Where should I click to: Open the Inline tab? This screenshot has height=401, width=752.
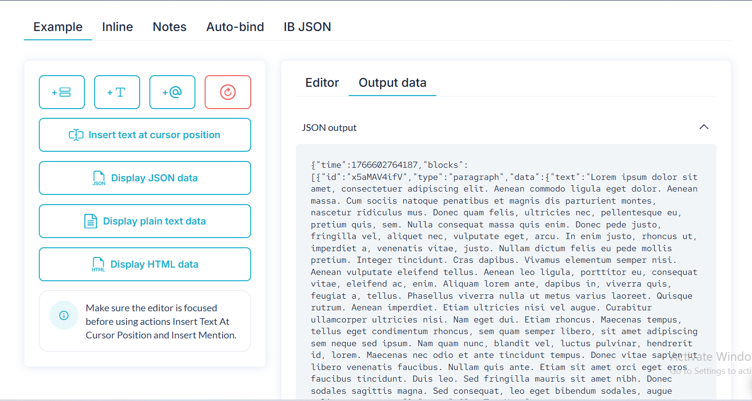[117, 27]
